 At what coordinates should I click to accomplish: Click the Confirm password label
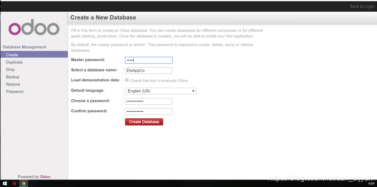[89, 111]
